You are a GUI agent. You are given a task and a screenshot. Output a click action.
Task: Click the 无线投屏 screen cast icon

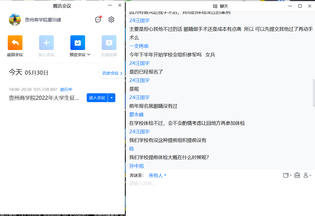pyautogui.click(x=109, y=43)
